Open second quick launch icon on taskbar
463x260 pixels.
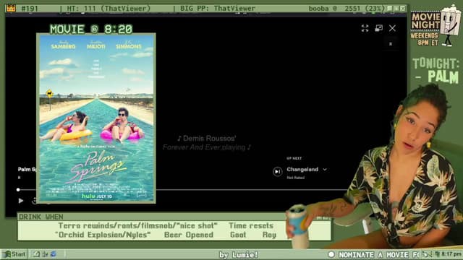45,253
